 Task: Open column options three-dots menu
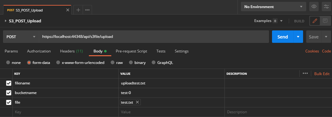coord(305,74)
